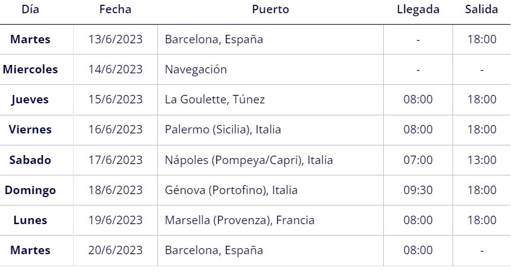511x274 pixels.
Task: Click the Día column header
Action: [x=30, y=10]
